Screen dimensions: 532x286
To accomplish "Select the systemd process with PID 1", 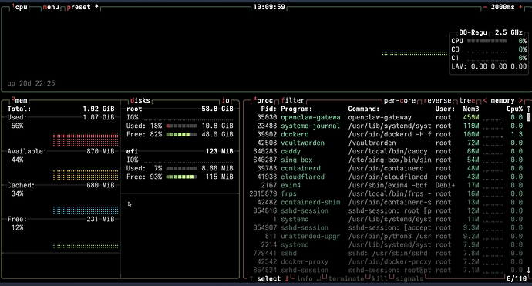I will click(386, 219).
